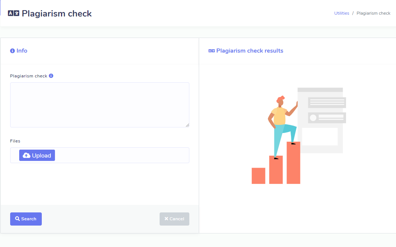Focus the Plagiarism check text area

tap(99, 105)
